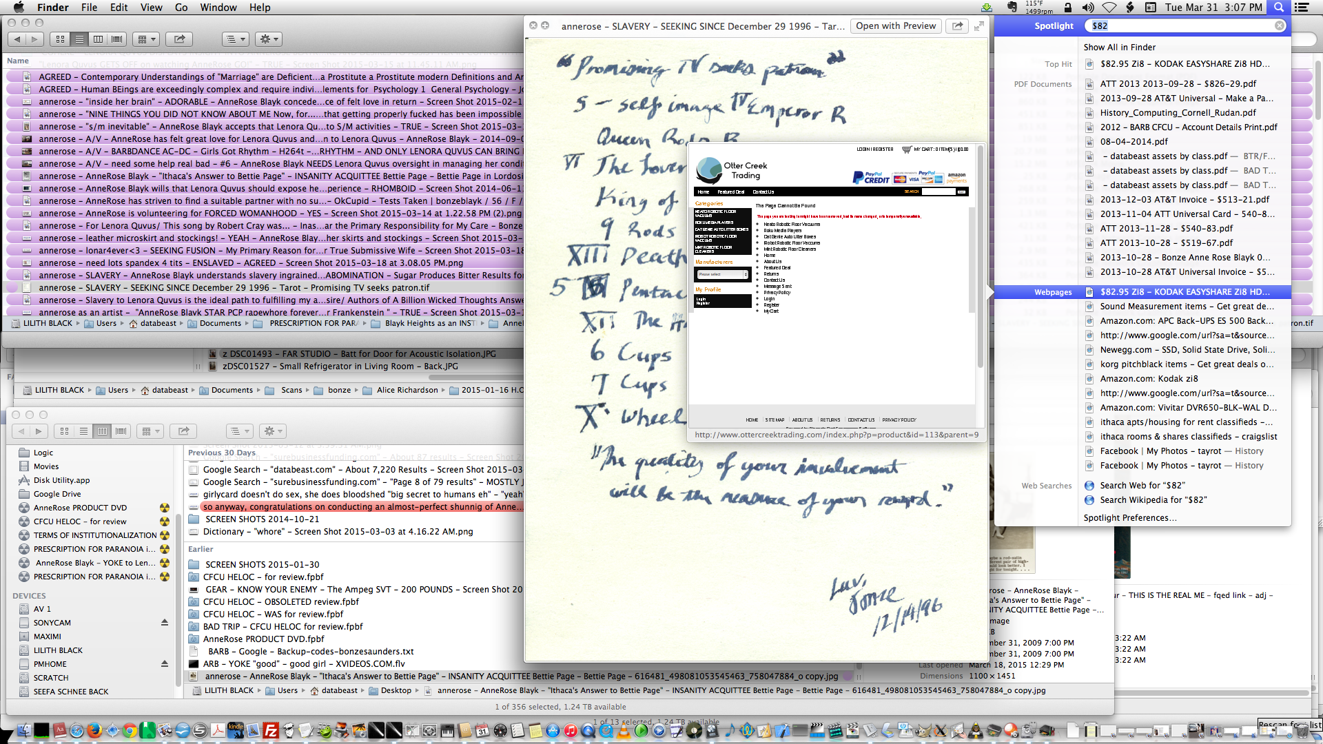The width and height of the screenshot is (1323, 744).
Task: Eject the PMHOME volume
Action: point(165,664)
